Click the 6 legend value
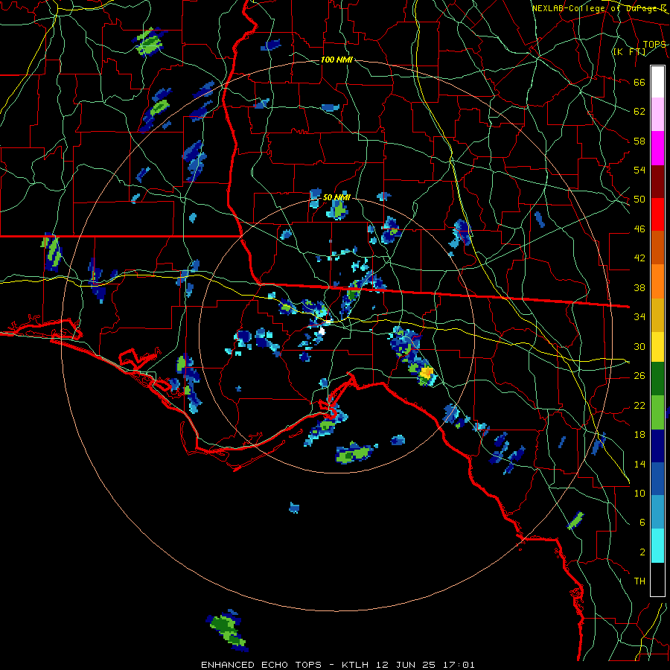Image resolution: width=670 pixels, height=670 pixels. (642, 523)
